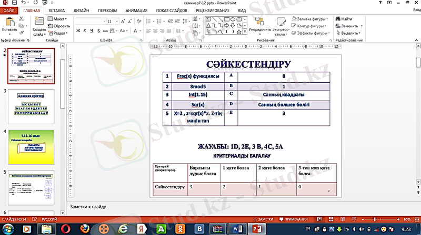Click the Создать слайд icon
This screenshot has width=421, height=235.
click(39, 25)
